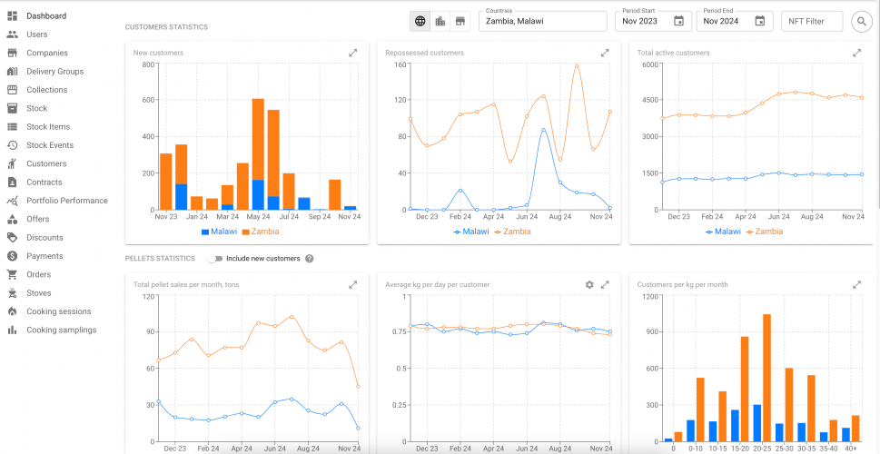Open settings gear on Average kg chart
This screenshot has height=454, width=880.
pyautogui.click(x=589, y=284)
